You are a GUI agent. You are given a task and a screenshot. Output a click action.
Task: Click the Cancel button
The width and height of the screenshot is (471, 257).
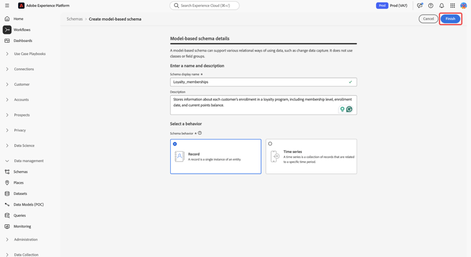tap(428, 19)
